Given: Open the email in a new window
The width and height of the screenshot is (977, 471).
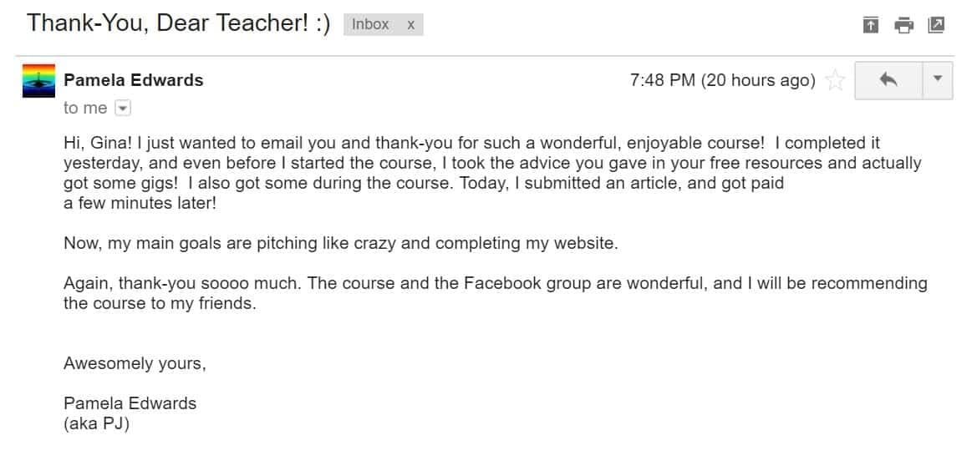Looking at the screenshot, I should point(937,25).
